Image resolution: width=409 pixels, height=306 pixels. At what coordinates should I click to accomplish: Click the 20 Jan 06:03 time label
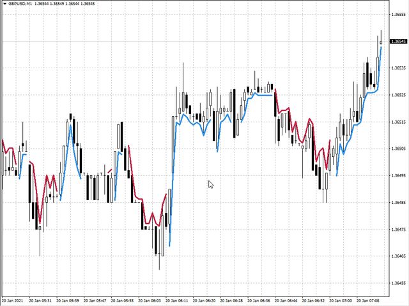150,301
